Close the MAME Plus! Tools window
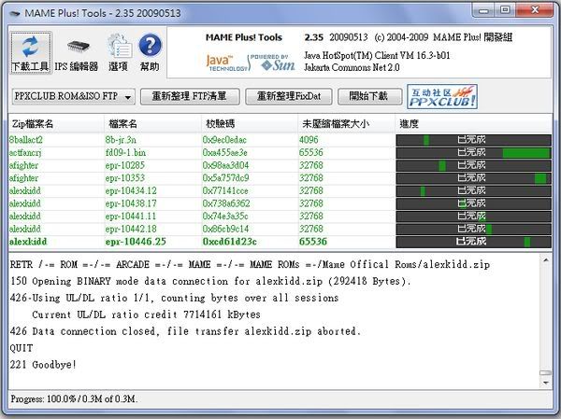The width and height of the screenshot is (561, 419). [535, 10]
